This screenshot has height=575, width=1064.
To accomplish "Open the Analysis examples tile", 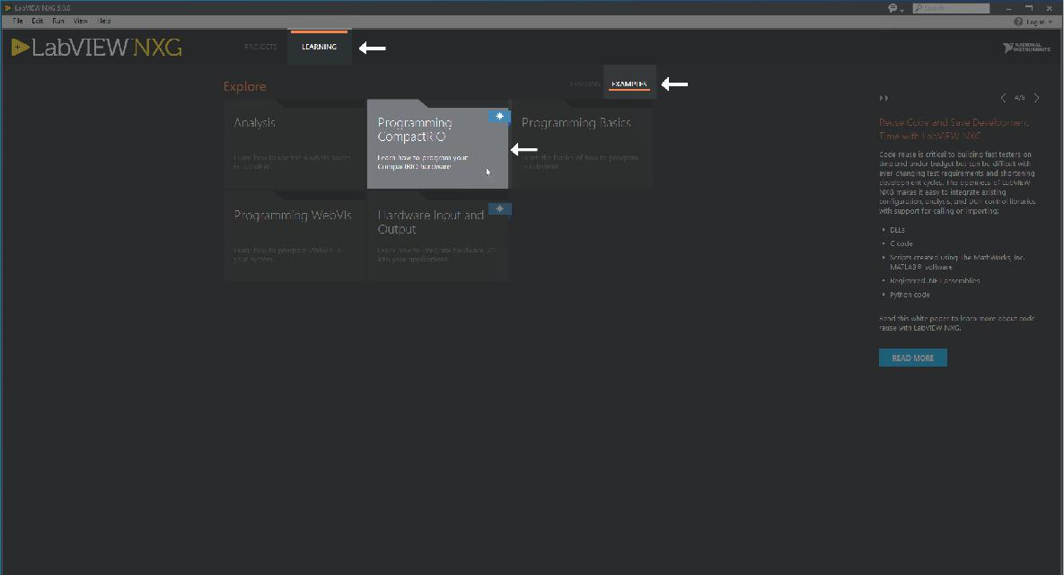I will [295, 144].
